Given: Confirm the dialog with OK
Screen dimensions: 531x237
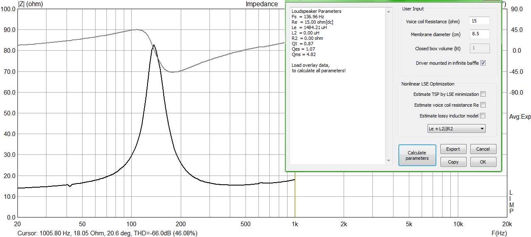Looking at the screenshot, I should coord(483,162).
